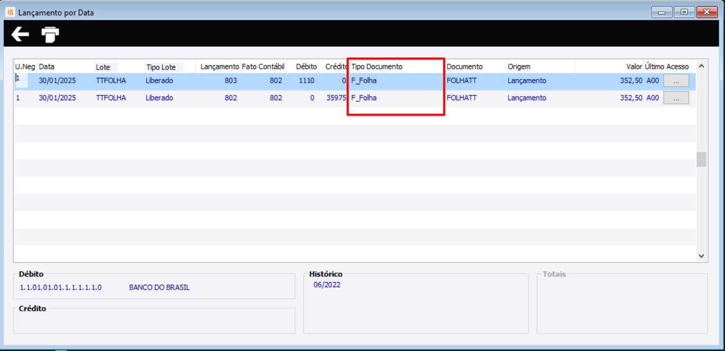Click the U.Neg cell in the first row

coord(21,80)
